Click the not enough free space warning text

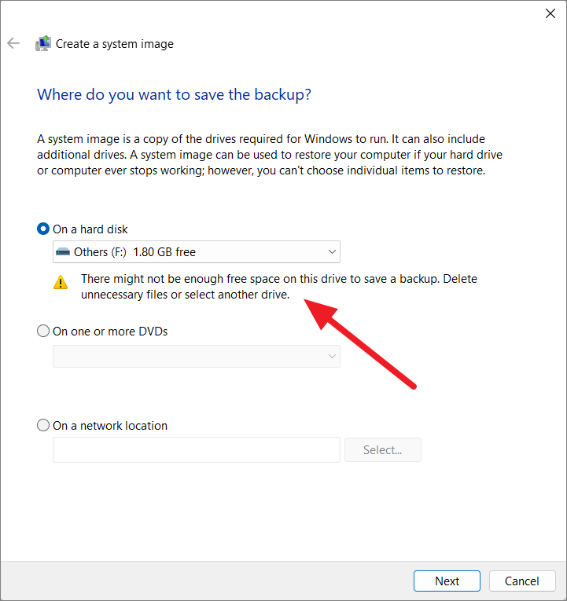[279, 286]
